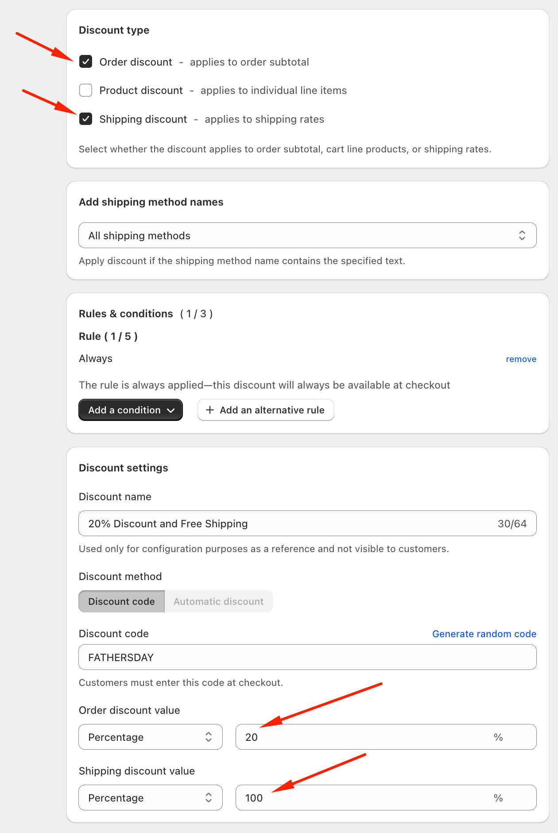This screenshot has height=833, width=558.
Task: Click Add an alternative rule button
Action: click(266, 410)
